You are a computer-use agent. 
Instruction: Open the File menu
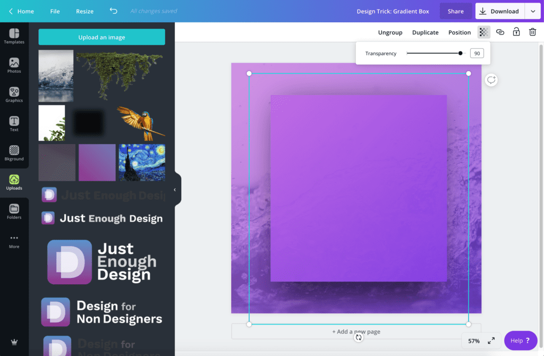click(x=55, y=11)
